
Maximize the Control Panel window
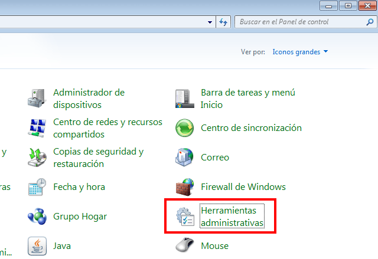pyautogui.click(x=348, y=5)
